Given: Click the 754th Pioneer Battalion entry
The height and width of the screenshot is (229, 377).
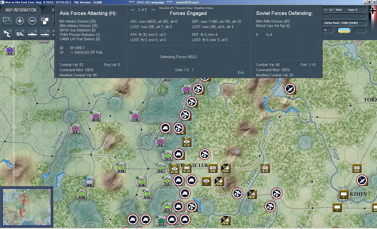Looking at the screenshot, I should point(80,35).
